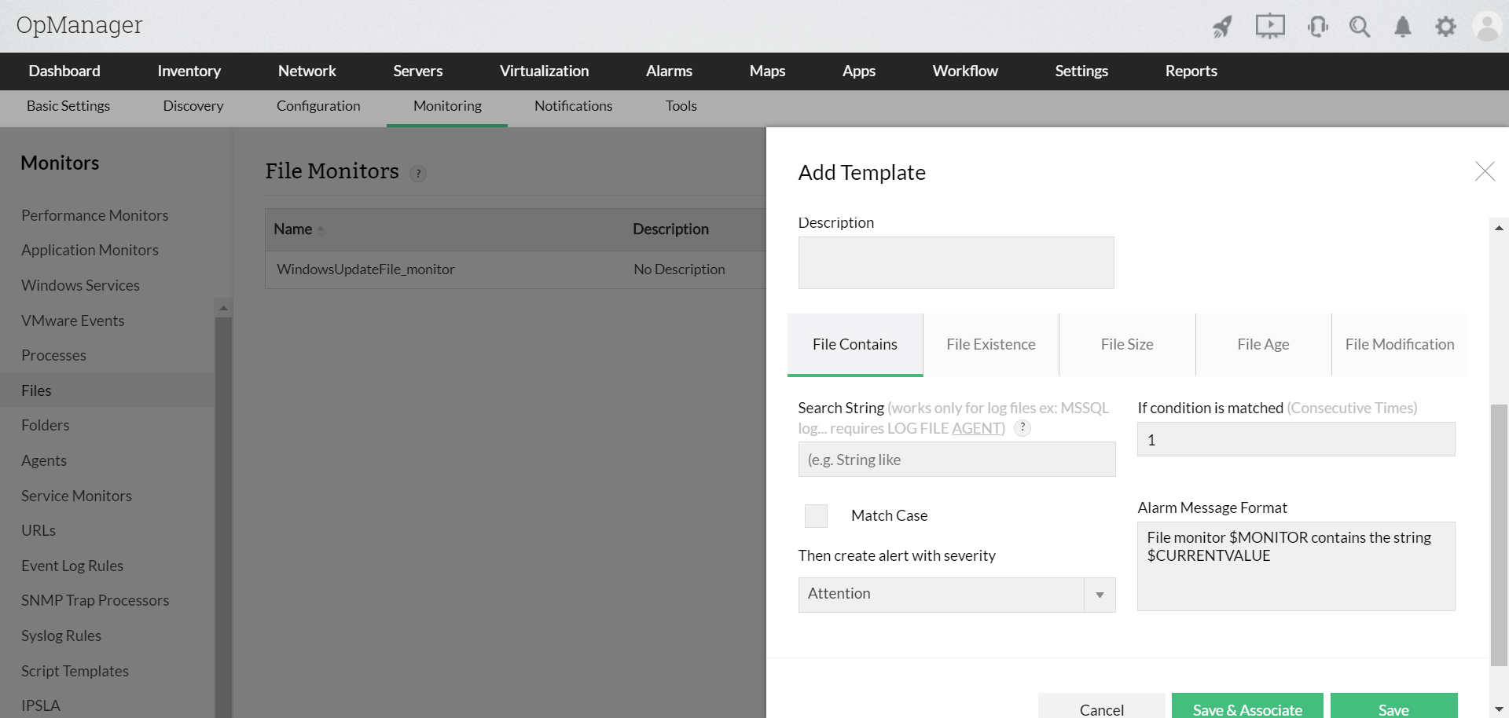Screen dimensions: 1509x718
Task: Open Folders in sidebar
Action: tap(45, 425)
